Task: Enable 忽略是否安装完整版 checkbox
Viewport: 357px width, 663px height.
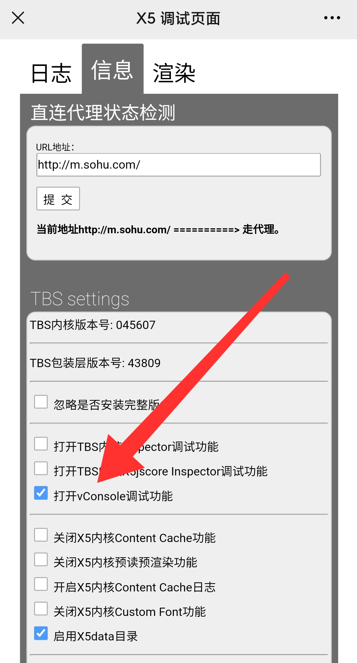Action: [41, 402]
